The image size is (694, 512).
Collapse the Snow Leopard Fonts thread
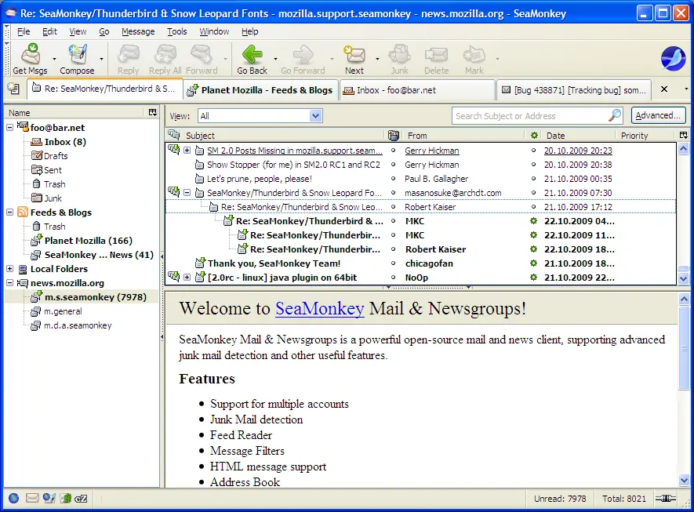pos(187,193)
